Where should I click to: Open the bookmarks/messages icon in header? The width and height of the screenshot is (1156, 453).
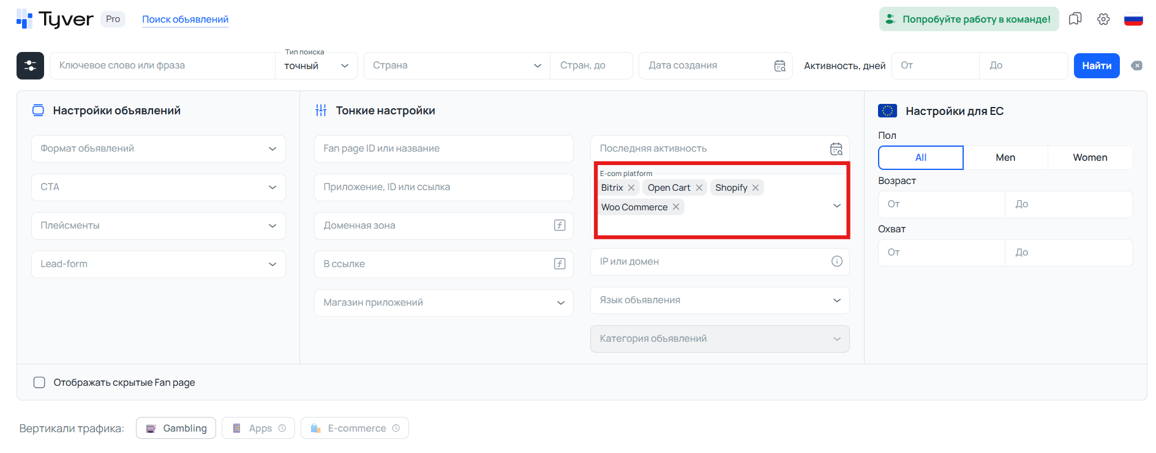(1075, 19)
